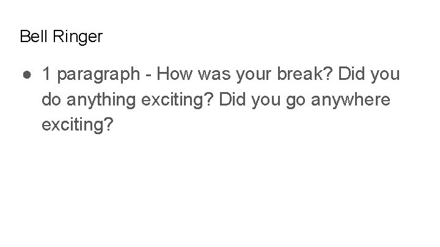Click the word "Bell" in the title
The height and width of the screenshot is (247, 440).
[34, 37]
